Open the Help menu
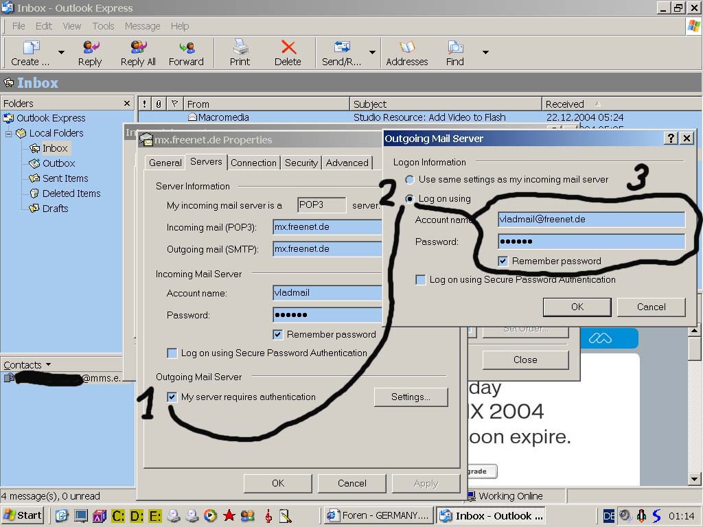 [x=180, y=26]
